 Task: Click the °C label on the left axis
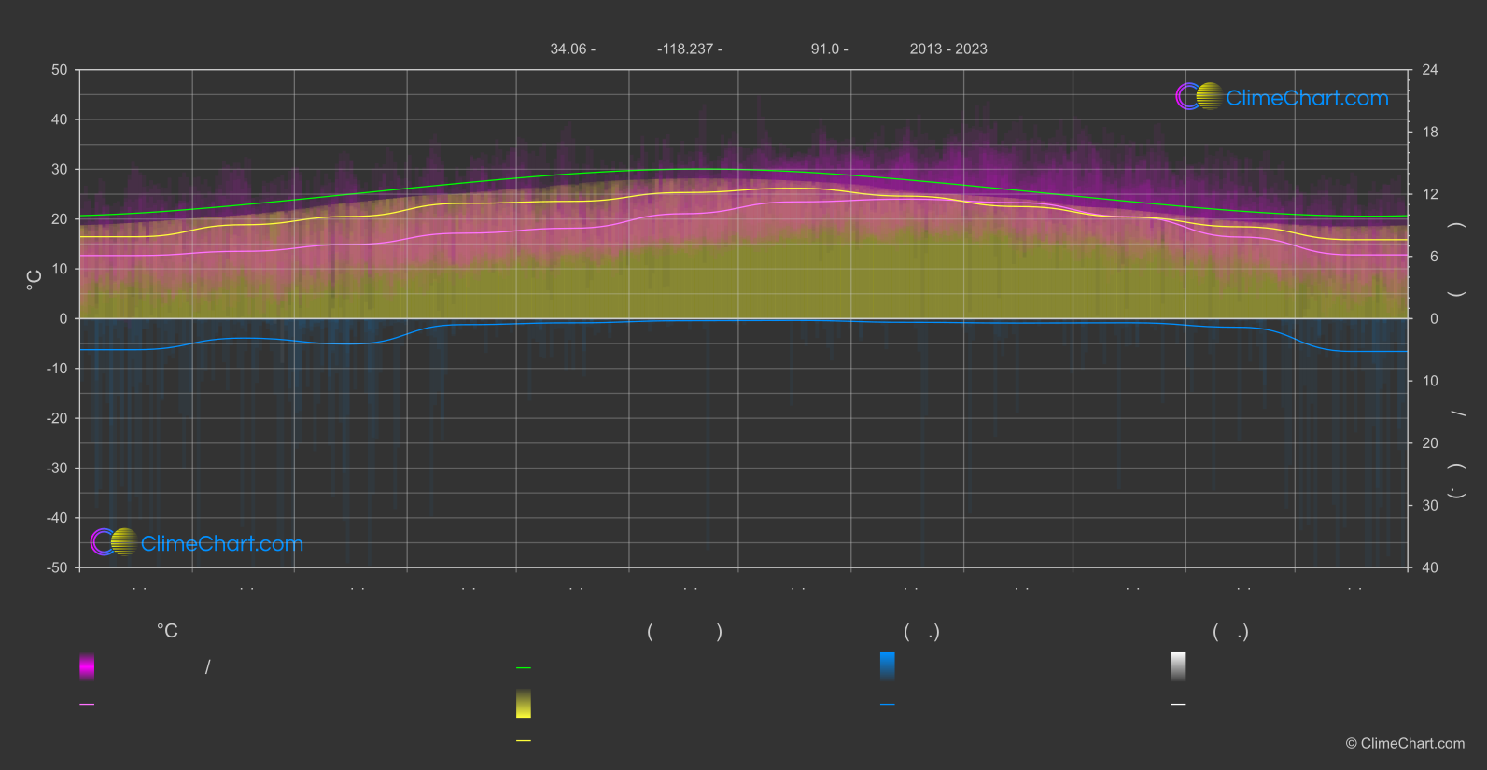pyautogui.click(x=35, y=280)
